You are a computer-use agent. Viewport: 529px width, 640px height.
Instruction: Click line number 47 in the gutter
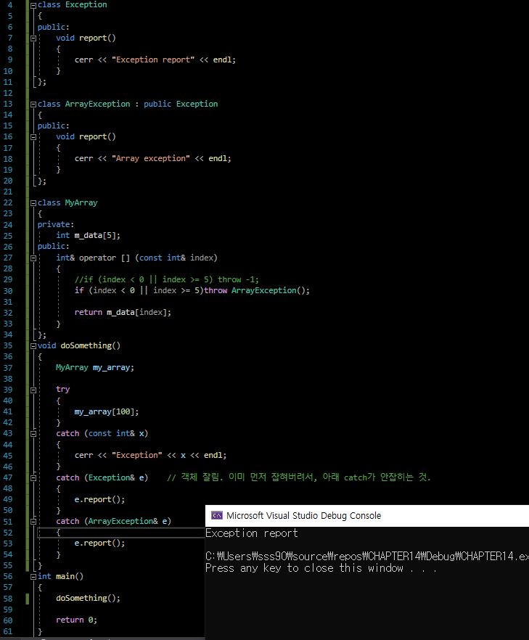8,477
